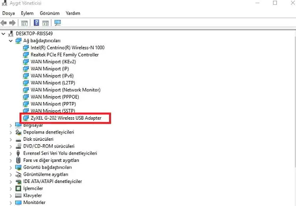Open the Eylem menu
The image size is (296, 206).
[27, 13]
